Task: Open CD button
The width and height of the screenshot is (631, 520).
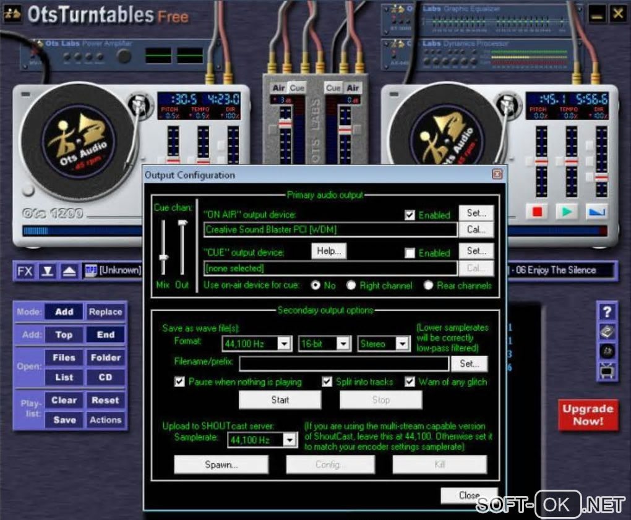Action: 105,377
